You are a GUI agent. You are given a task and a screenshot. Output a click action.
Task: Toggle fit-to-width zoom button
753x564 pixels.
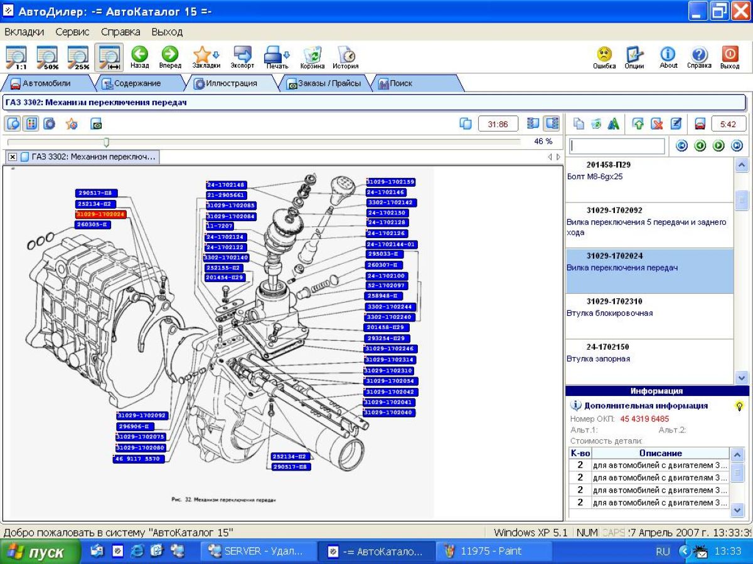point(109,57)
